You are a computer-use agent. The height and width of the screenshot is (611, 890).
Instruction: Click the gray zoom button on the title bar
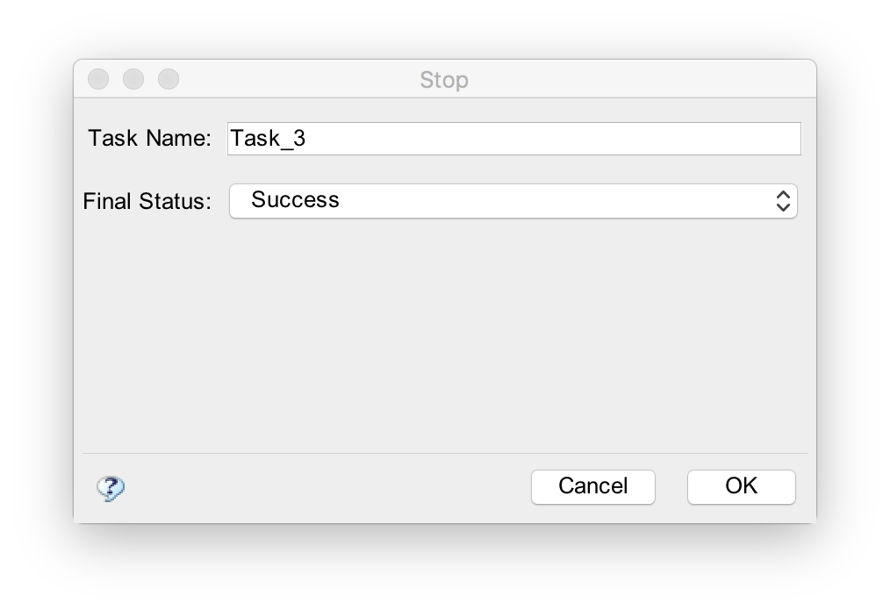pyautogui.click(x=168, y=78)
